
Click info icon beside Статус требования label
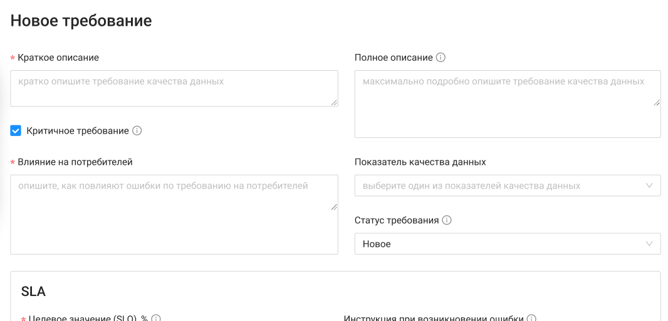[447, 221]
